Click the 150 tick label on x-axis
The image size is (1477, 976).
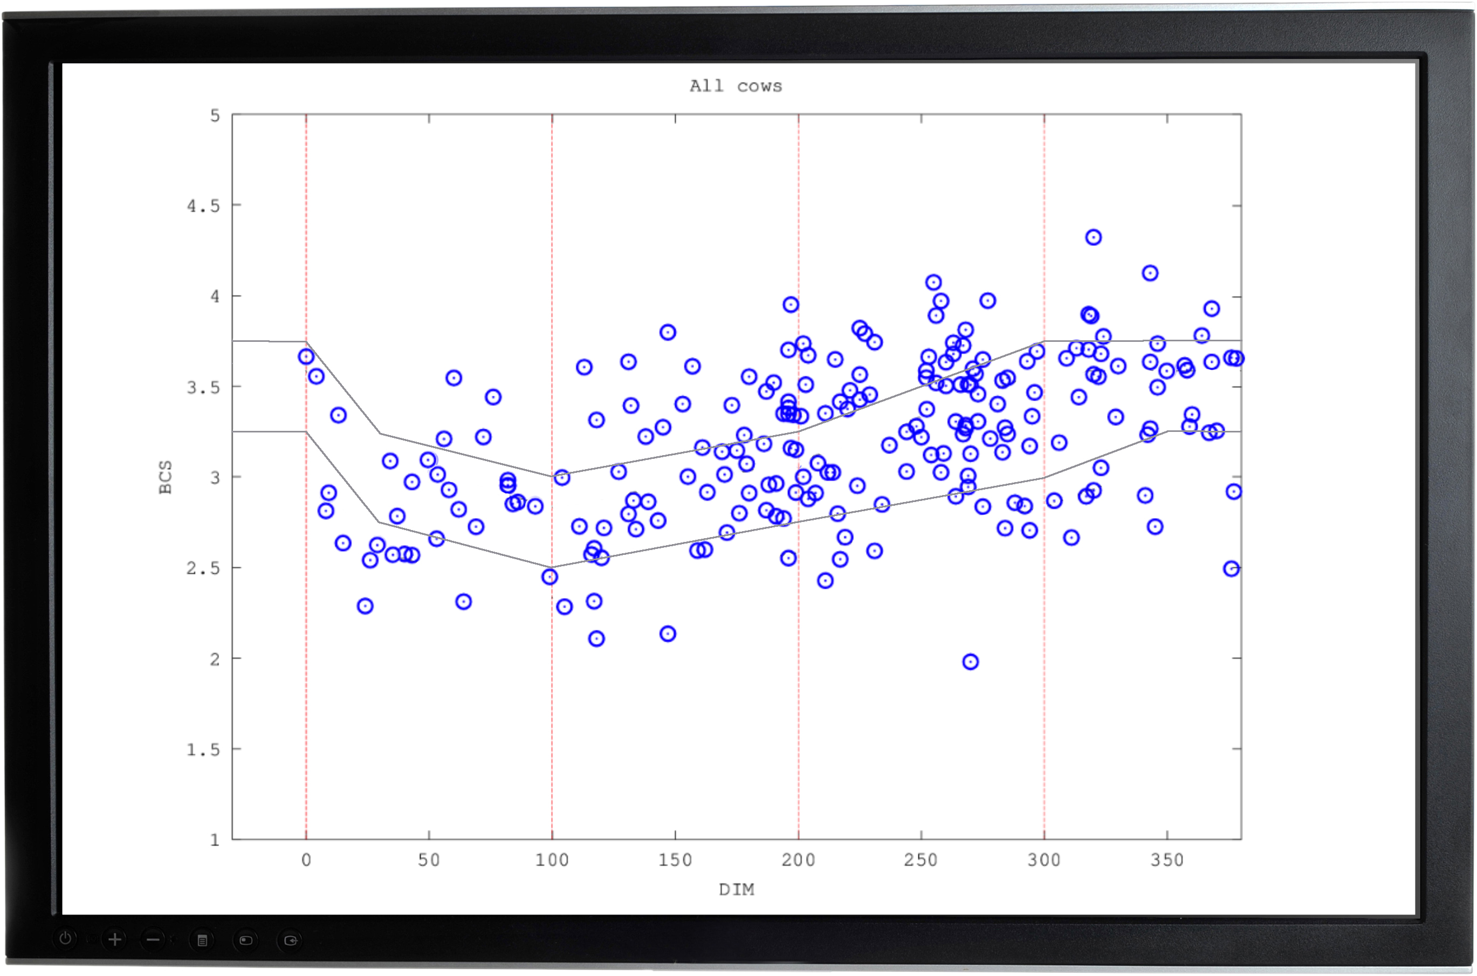click(675, 860)
